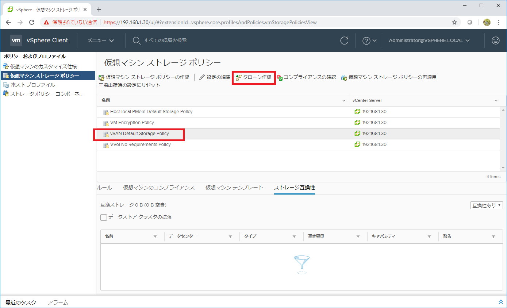Open Administrator@VSPHERE.LOCAL user menu
This screenshot has height=308, width=507.
(x=429, y=41)
